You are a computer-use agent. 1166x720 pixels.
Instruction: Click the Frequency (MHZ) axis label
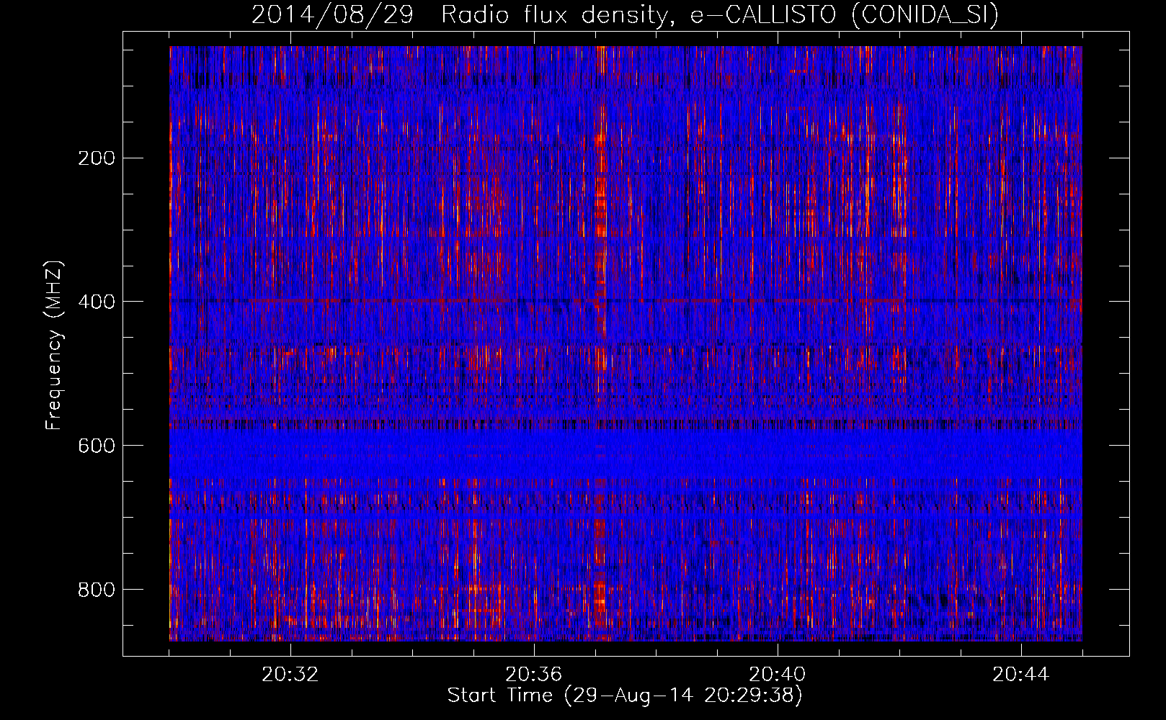[x=54, y=346]
